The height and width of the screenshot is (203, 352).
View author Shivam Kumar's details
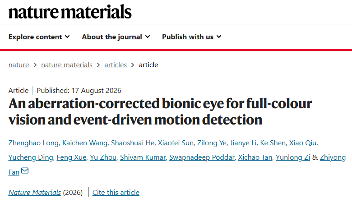143,157
